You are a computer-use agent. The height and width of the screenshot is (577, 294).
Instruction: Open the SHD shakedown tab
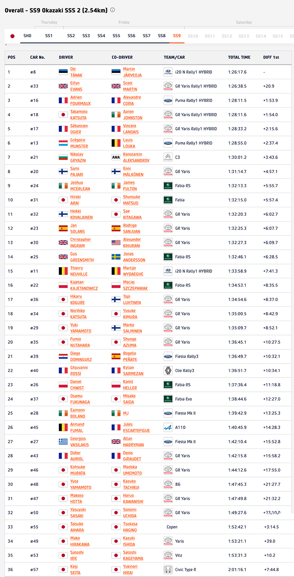tap(27, 36)
